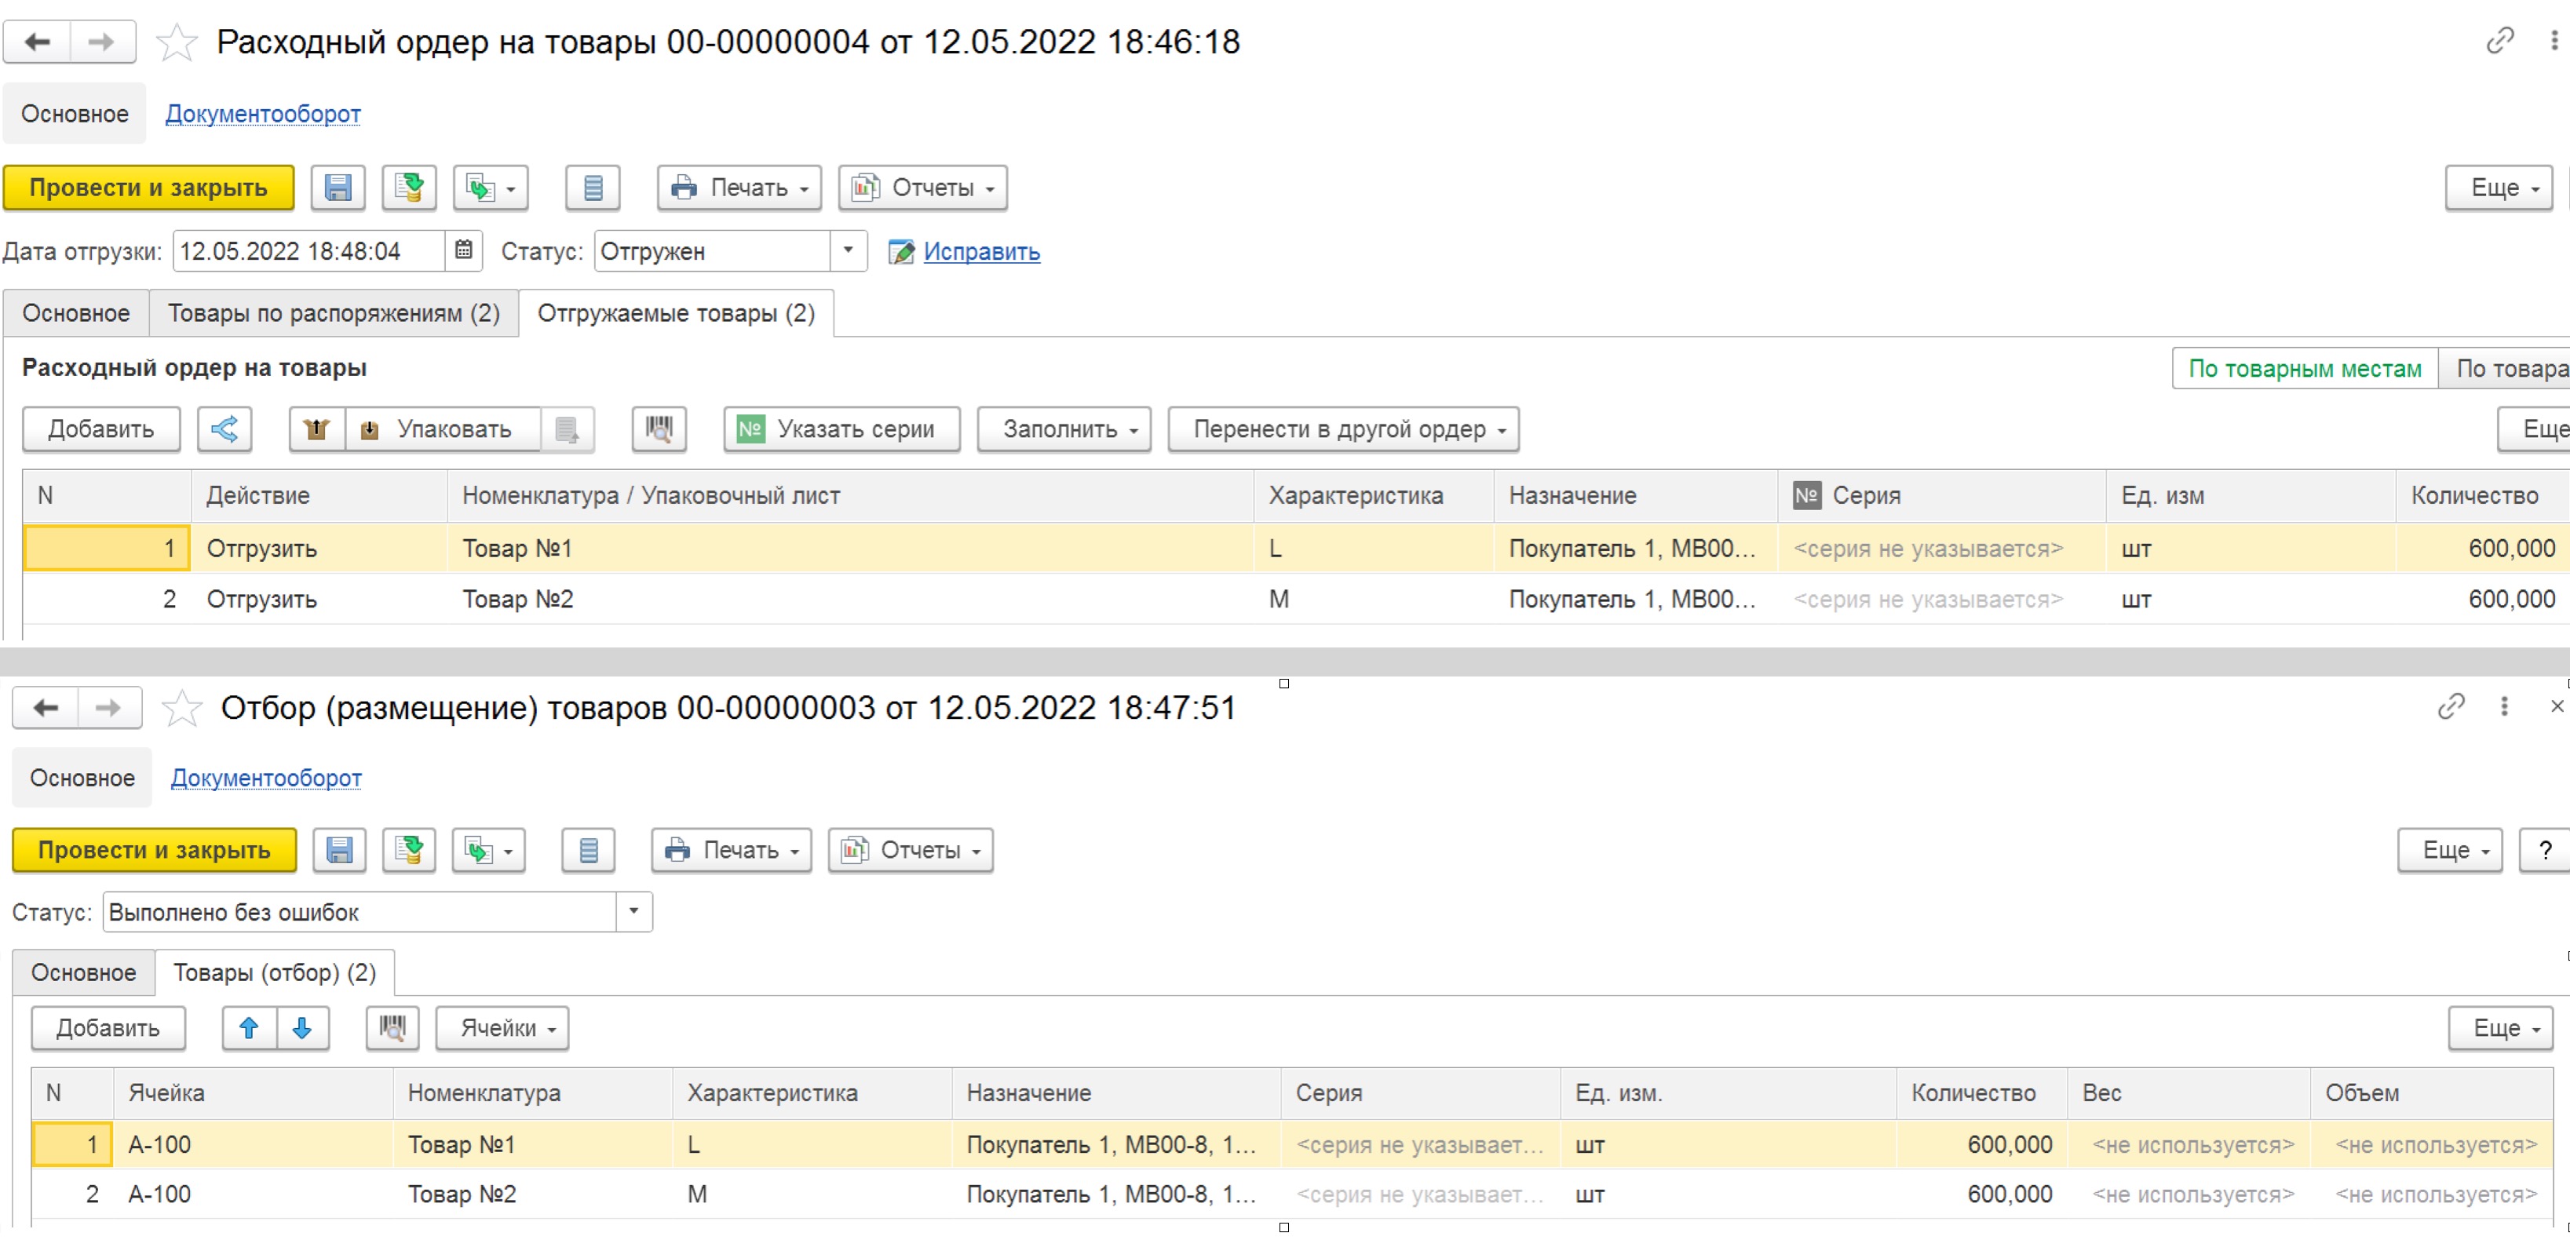Open the create-based-on dropdown in Расходный ордер toolbar

[490, 188]
